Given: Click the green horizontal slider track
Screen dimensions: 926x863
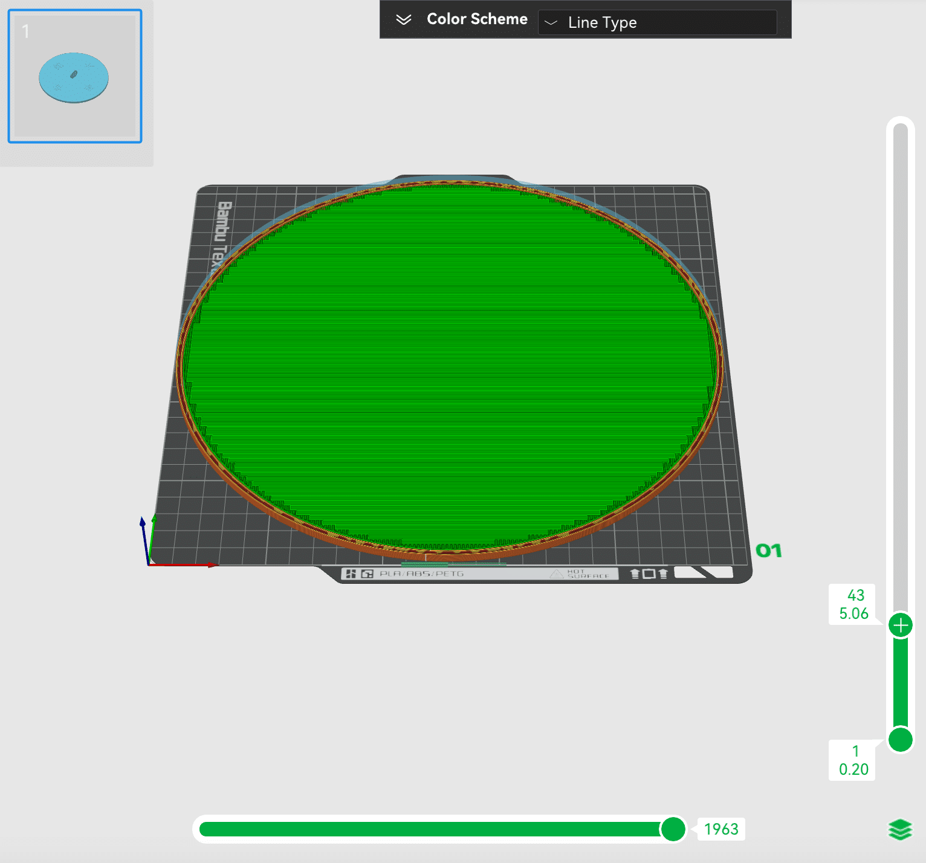Looking at the screenshot, I should click(423, 829).
